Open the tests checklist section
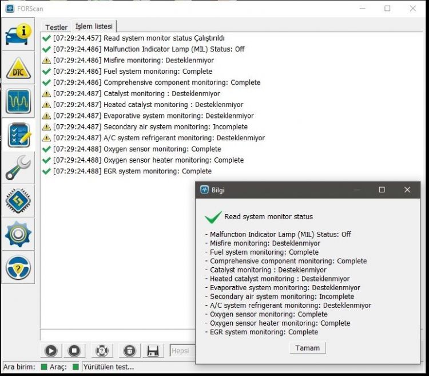 18,135
